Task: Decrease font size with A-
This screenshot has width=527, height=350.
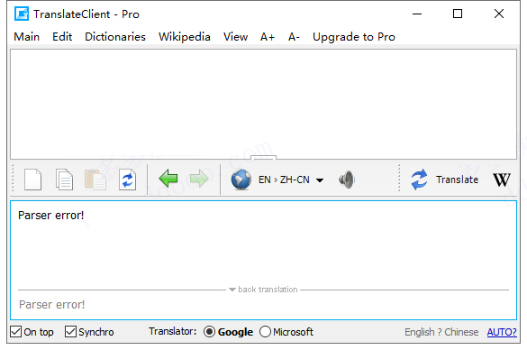Action: click(294, 37)
